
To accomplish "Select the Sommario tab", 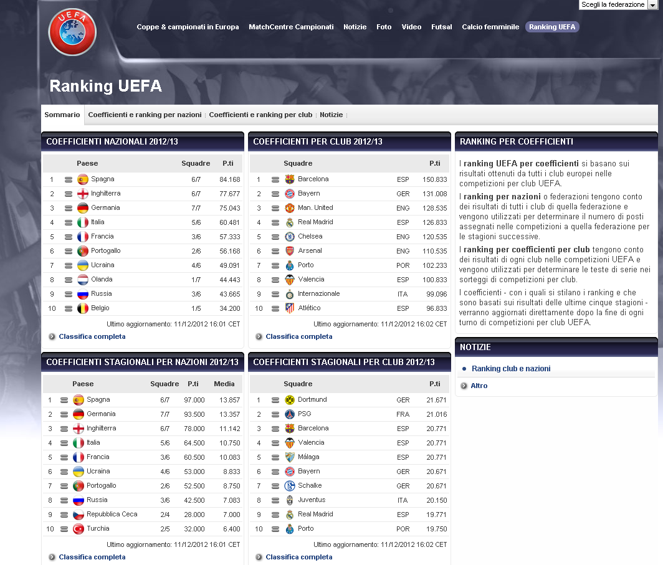I will pyautogui.click(x=62, y=115).
